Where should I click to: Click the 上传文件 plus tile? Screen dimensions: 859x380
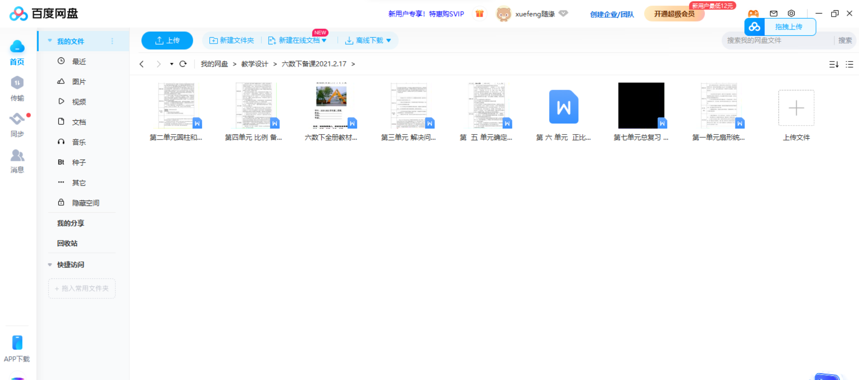click(796, 108)
